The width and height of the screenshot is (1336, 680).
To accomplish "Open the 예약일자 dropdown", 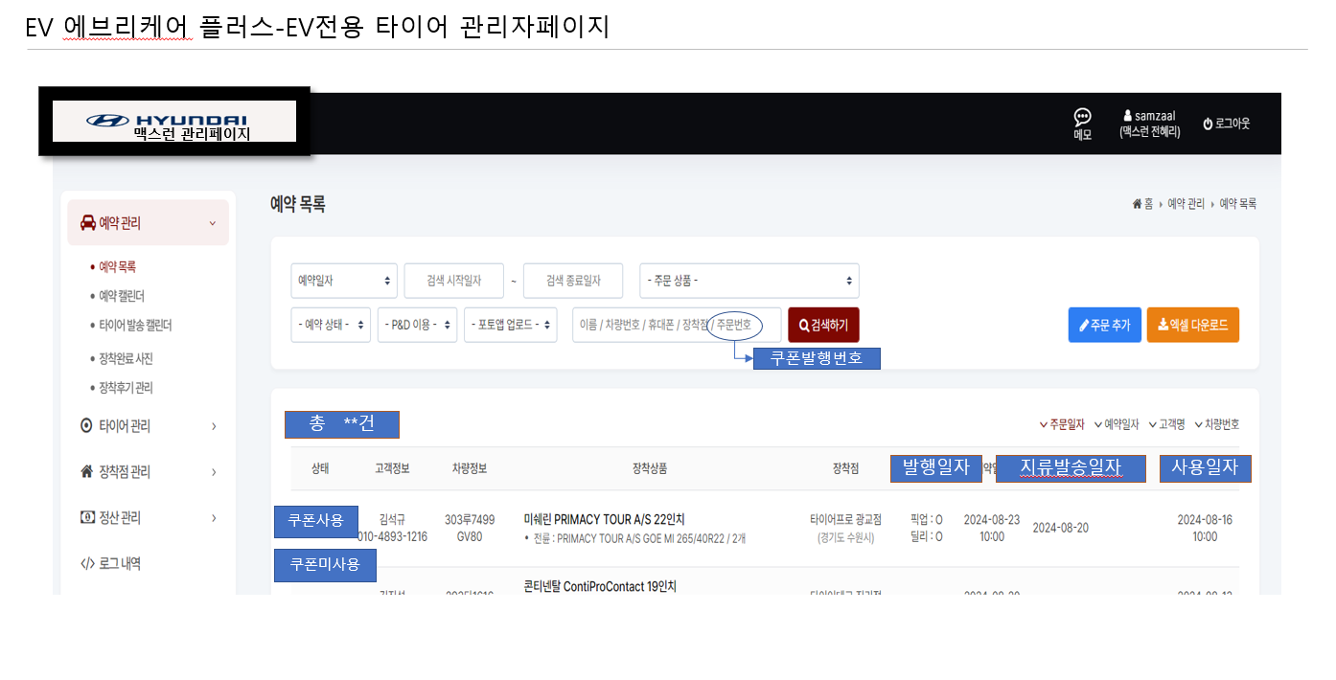I will [343, 281].
